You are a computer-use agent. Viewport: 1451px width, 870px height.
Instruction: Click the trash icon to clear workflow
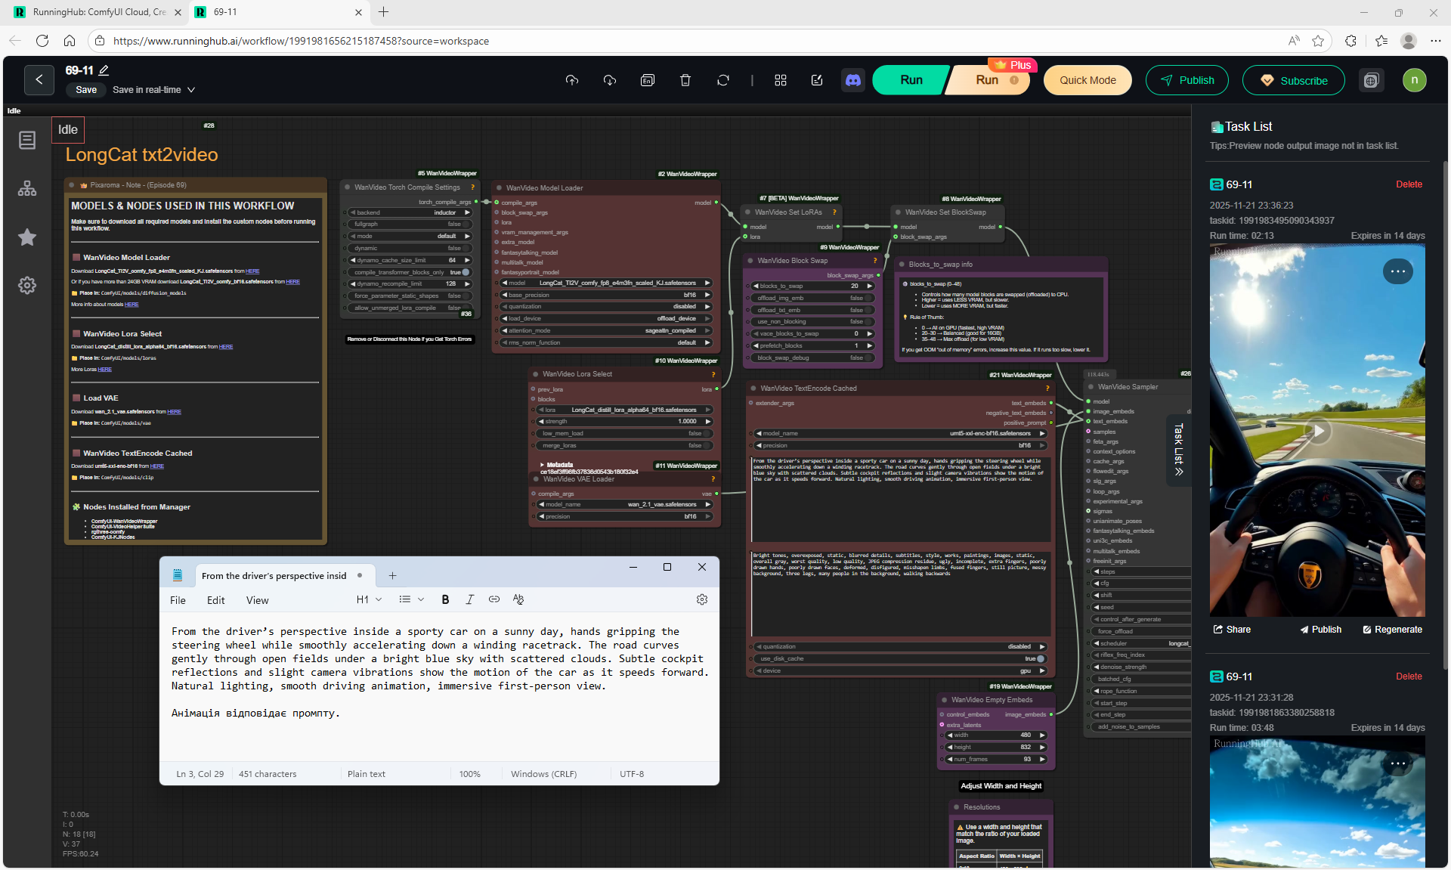(685, 80)
